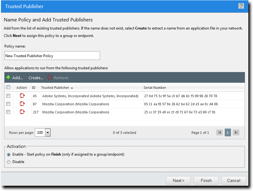
Task: Click the Rows per page value 100
Action: tap(40, 133)
